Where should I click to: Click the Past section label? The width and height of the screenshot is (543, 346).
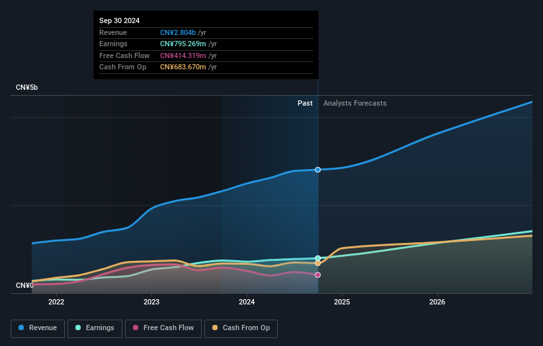click(305, 104)
